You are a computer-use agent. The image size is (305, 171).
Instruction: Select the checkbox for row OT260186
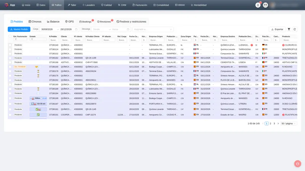(x=10, y=62)
